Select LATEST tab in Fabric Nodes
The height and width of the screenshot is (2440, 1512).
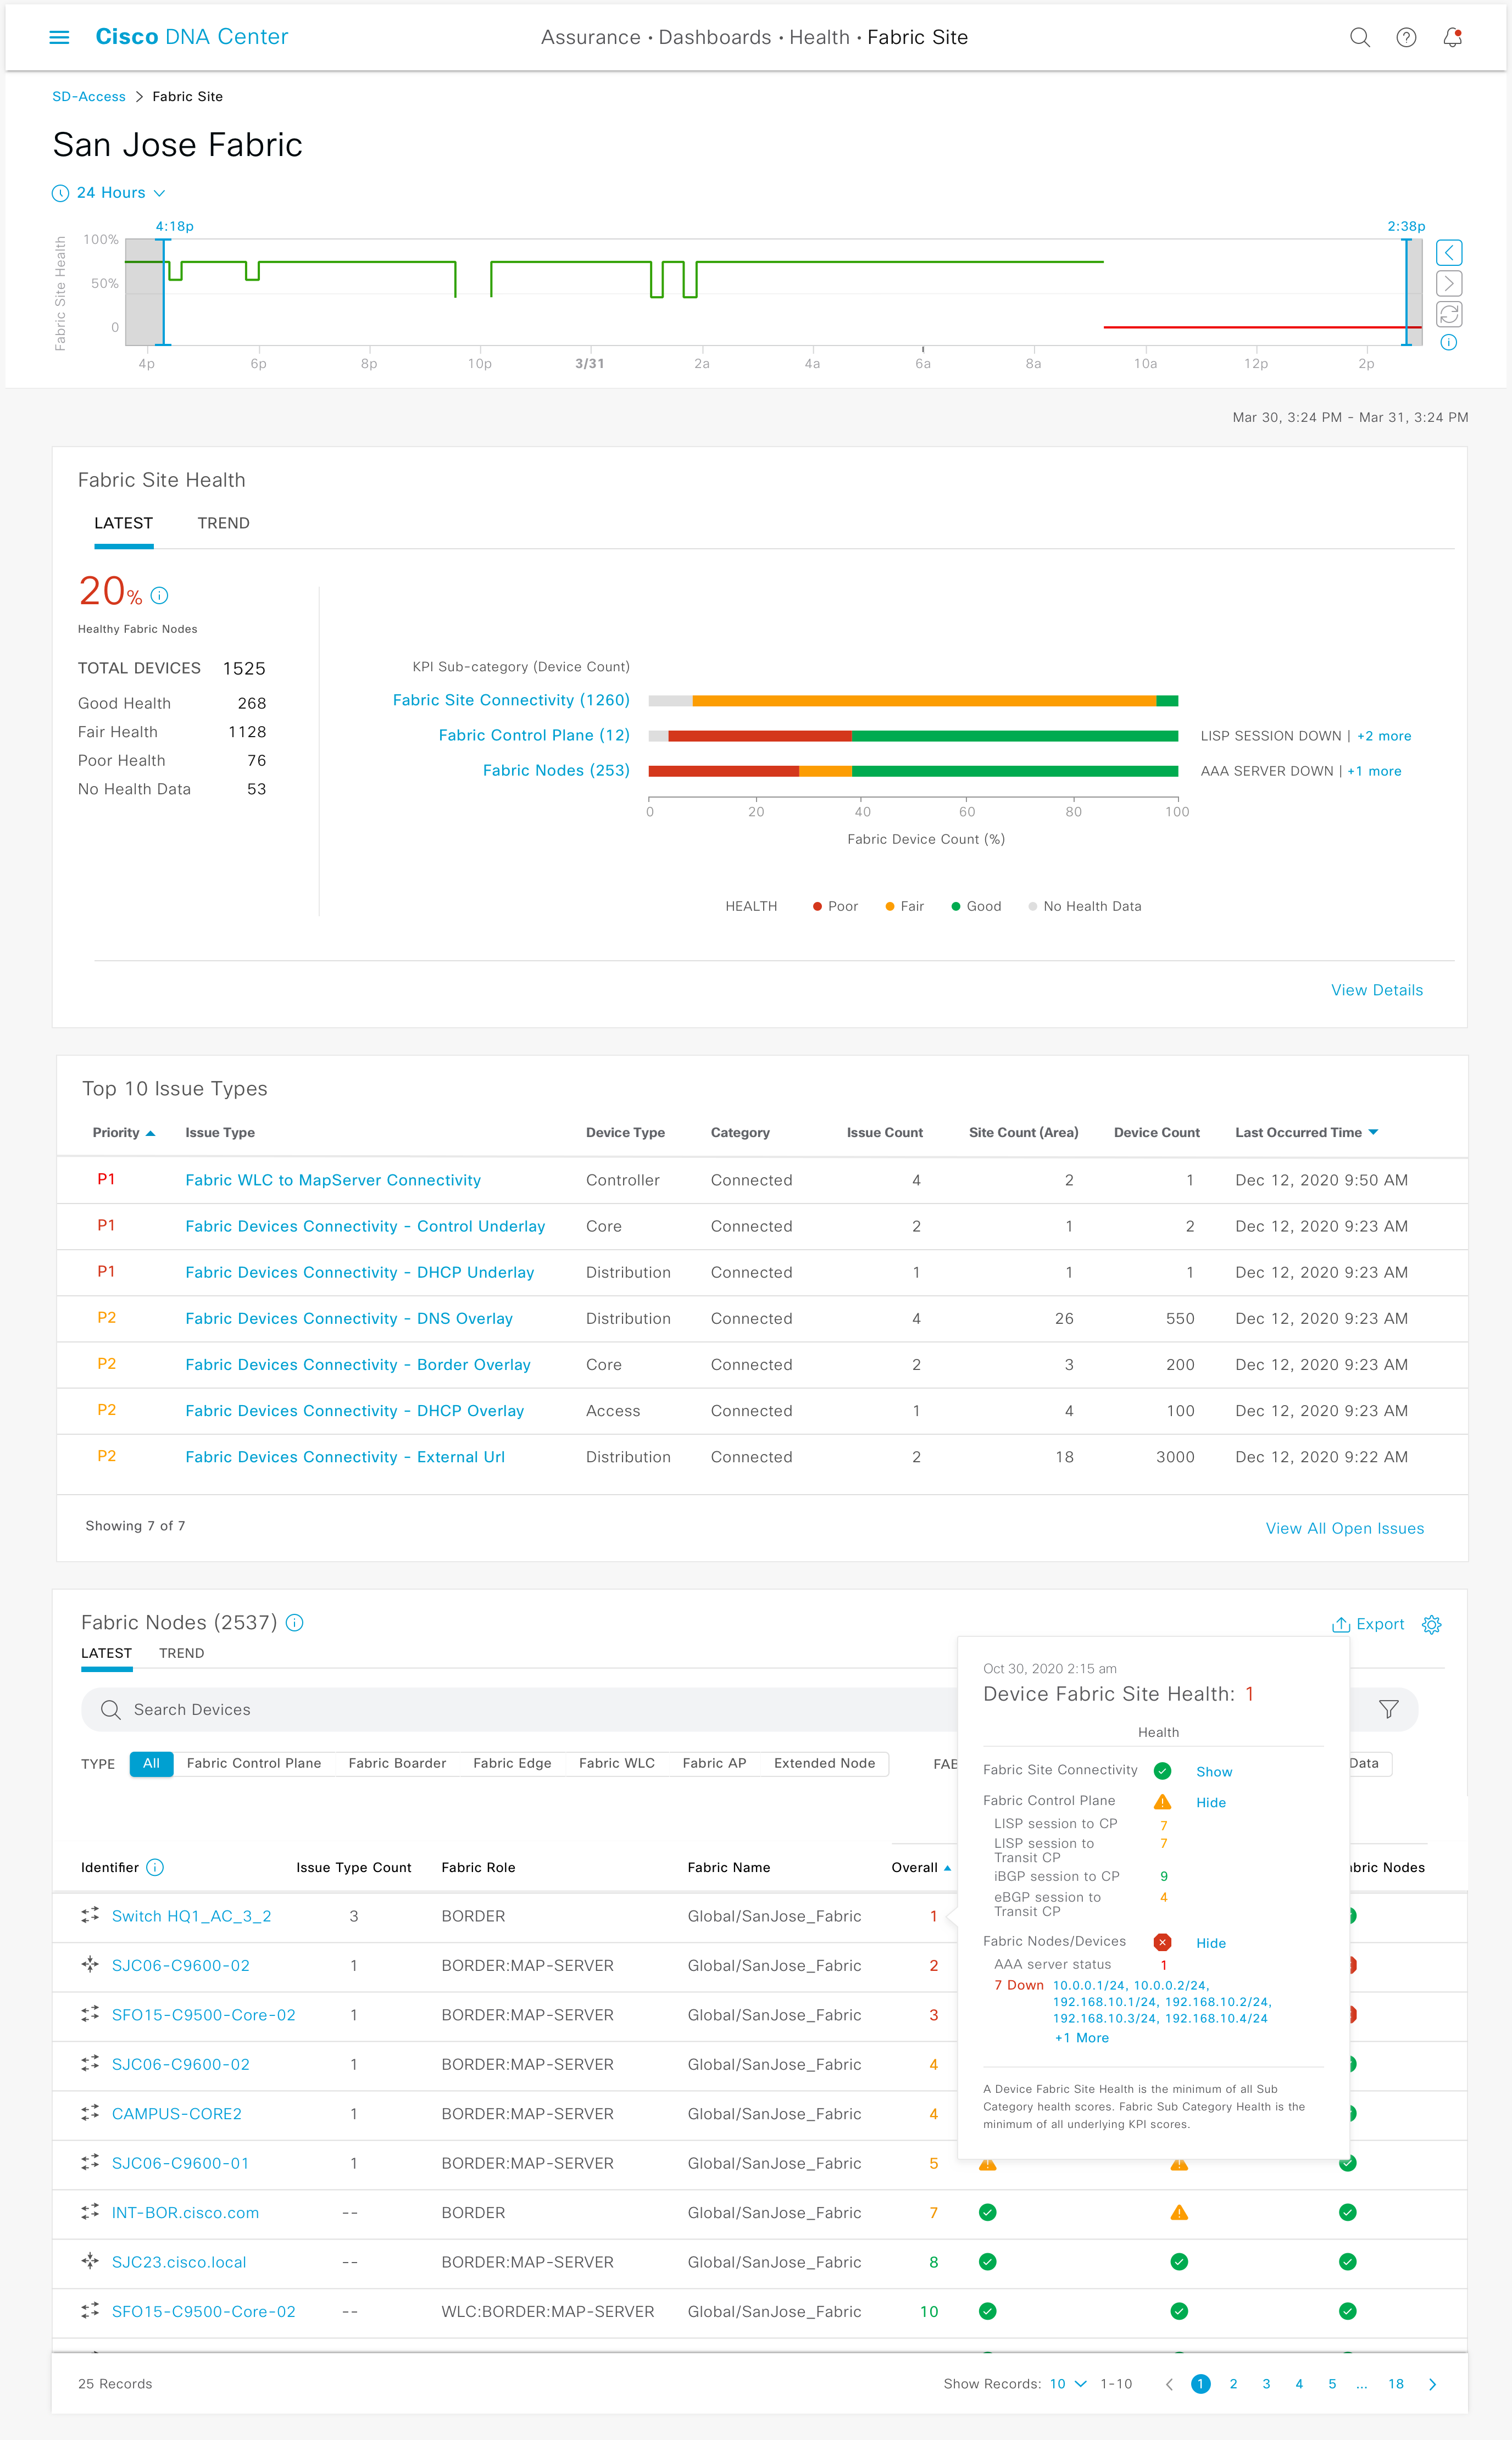coord(106,1653)
